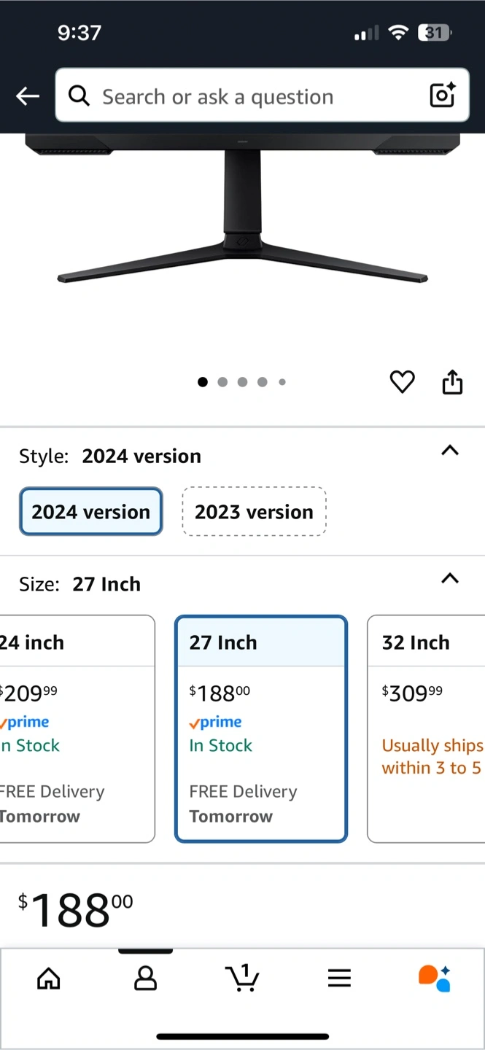The height and width of the screenshot is (1050, 485).
Task: Launch the Rufus AI assistant icon
Action: coord(435,978)
